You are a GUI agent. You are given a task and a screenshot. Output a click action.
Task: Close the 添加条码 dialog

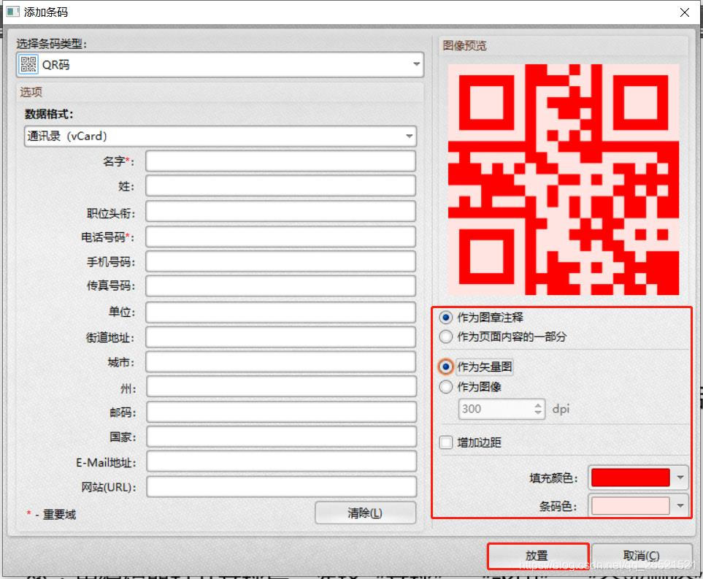(x=684, y=12)
